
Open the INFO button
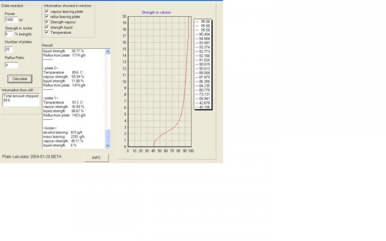coord(96,157)
